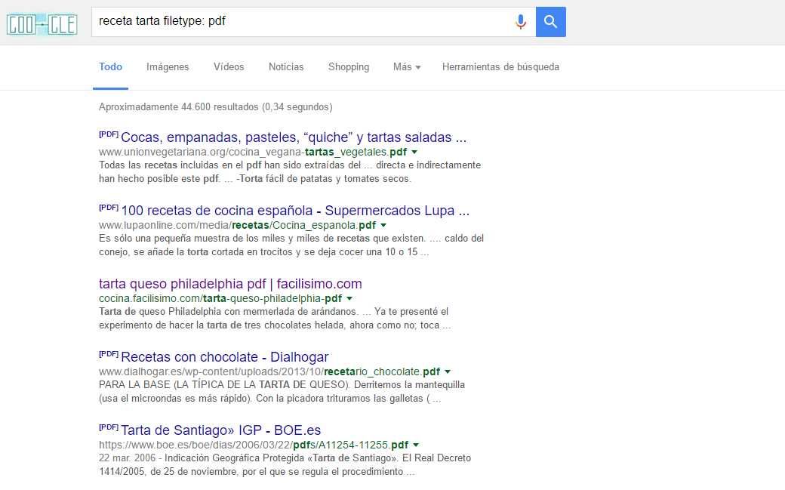Open Tarta de Santiago IGP - BOE.es result

coord(220,430)
